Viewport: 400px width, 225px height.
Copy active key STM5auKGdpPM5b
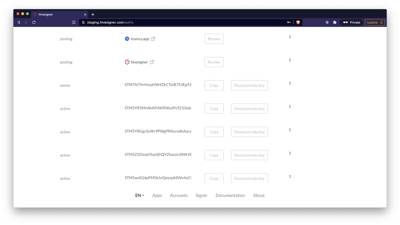point(214,178)
